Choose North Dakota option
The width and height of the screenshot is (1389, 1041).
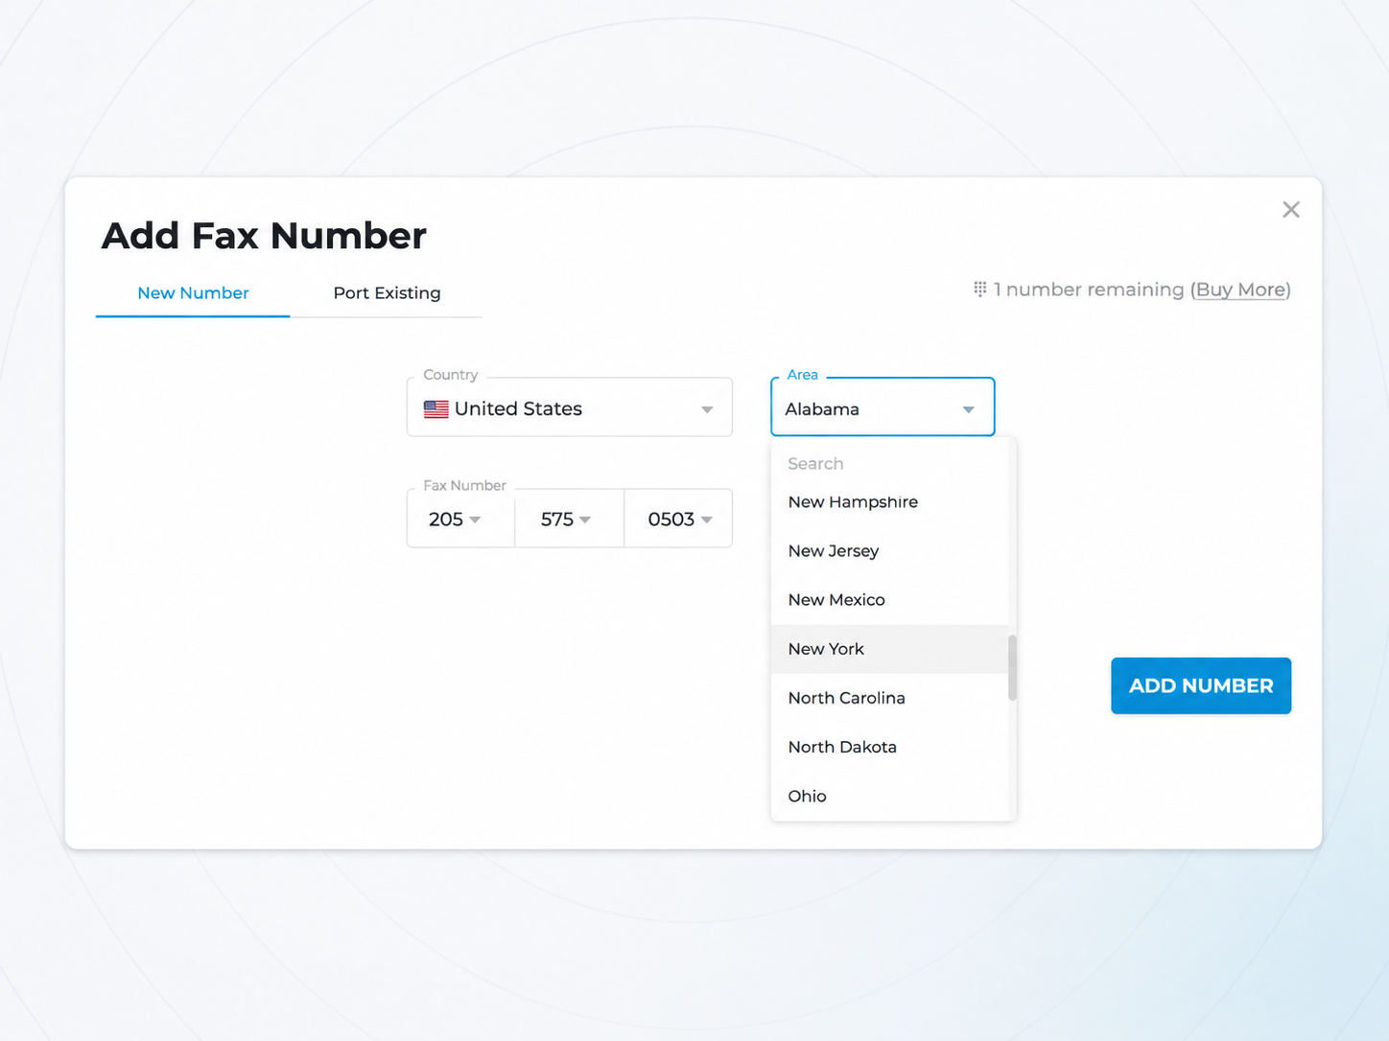coord(890,747)
